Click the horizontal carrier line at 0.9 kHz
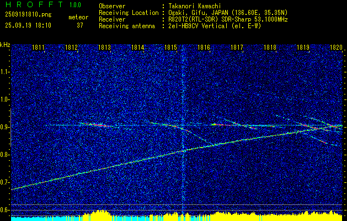Screen dimensions: 347x221 tap(193, 125)
